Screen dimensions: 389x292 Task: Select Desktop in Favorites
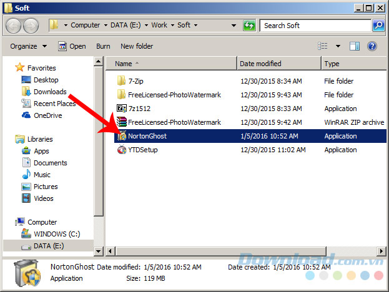[x=46, y=80]
